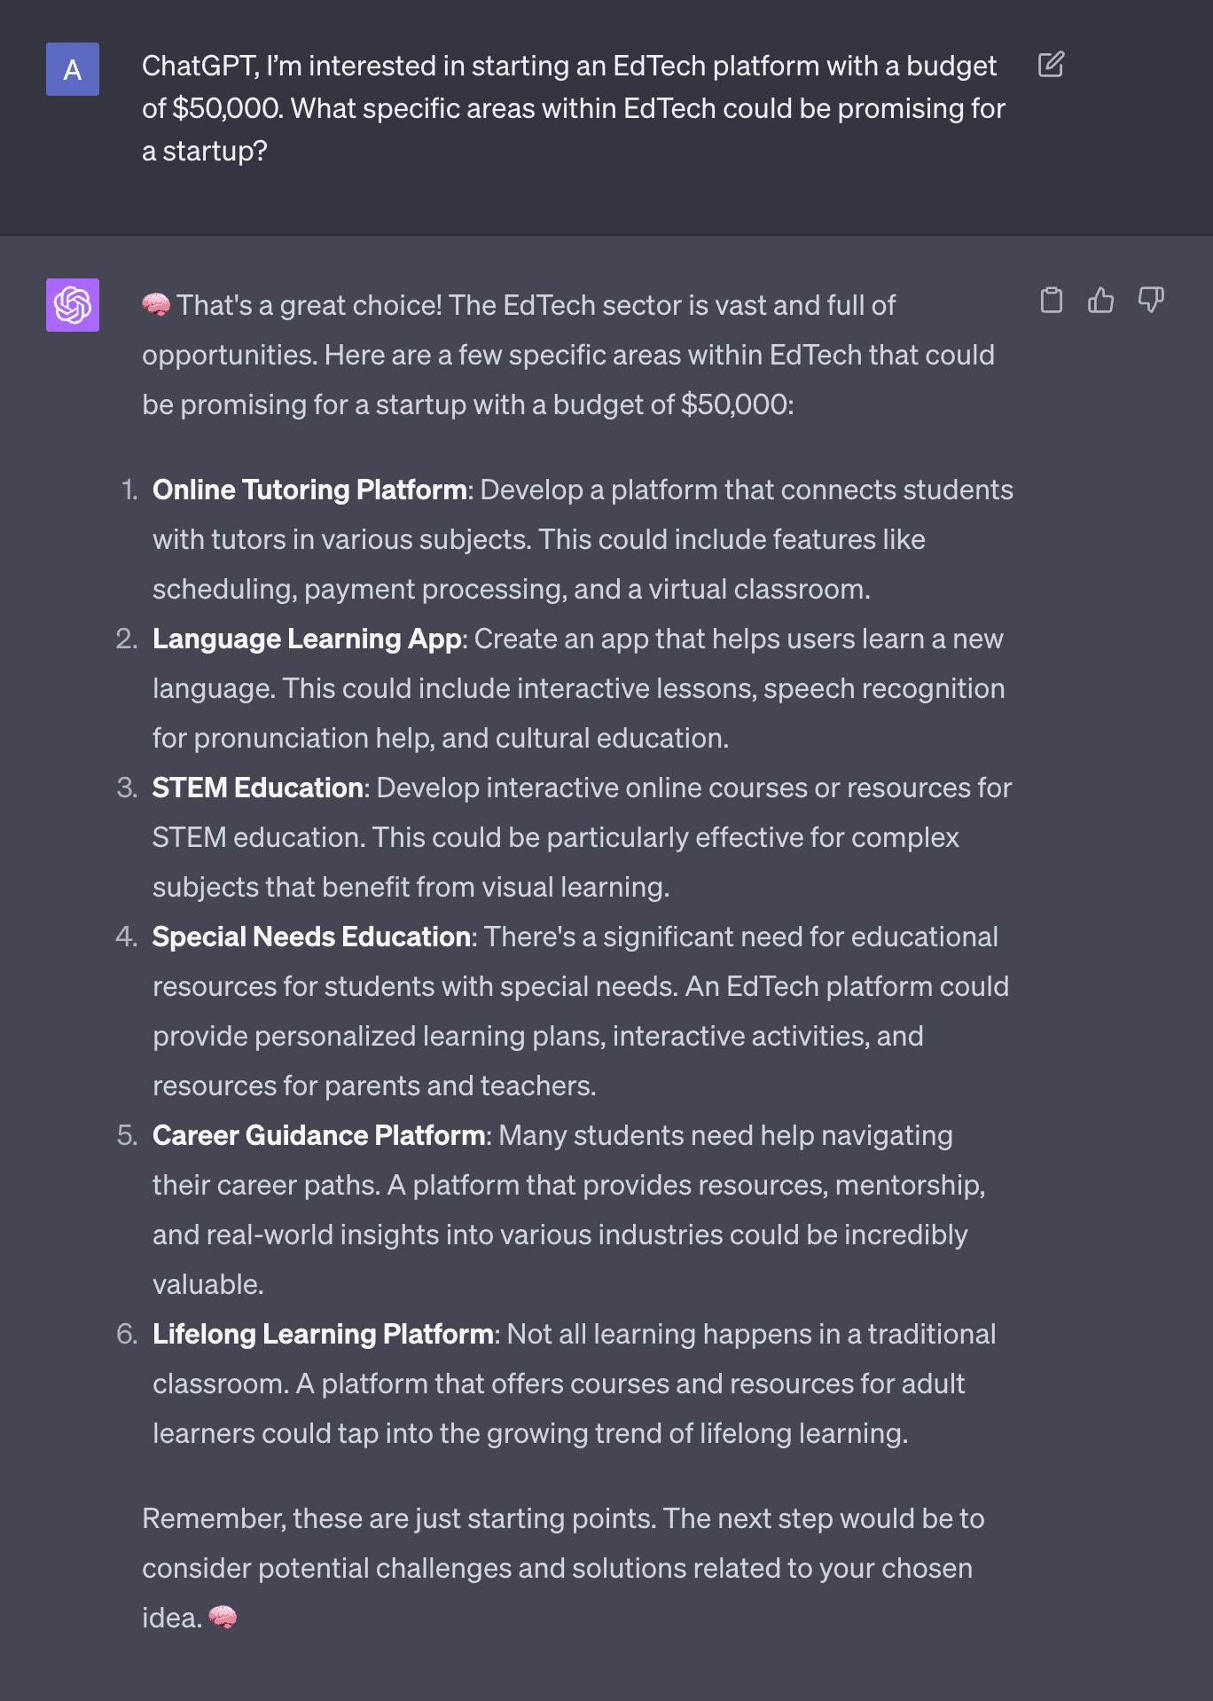Click the 'Remember, these are just starting points' paragraph

coord(563,1568)
